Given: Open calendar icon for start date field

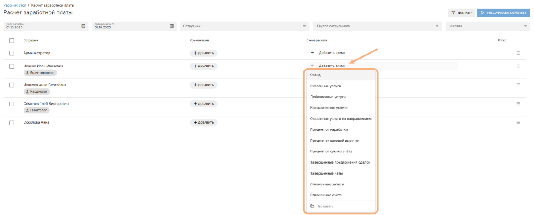Looking at the screenshot, I should 83,26.
